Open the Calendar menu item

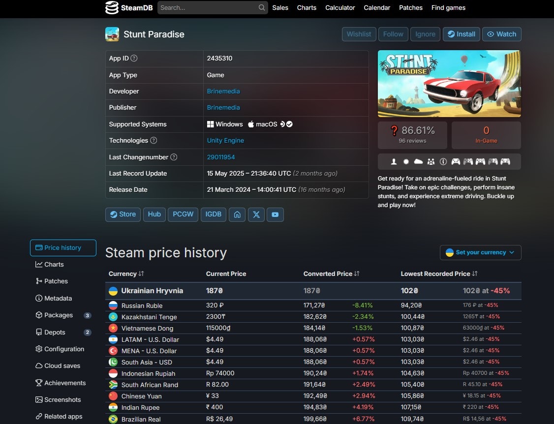coord(377,8)
